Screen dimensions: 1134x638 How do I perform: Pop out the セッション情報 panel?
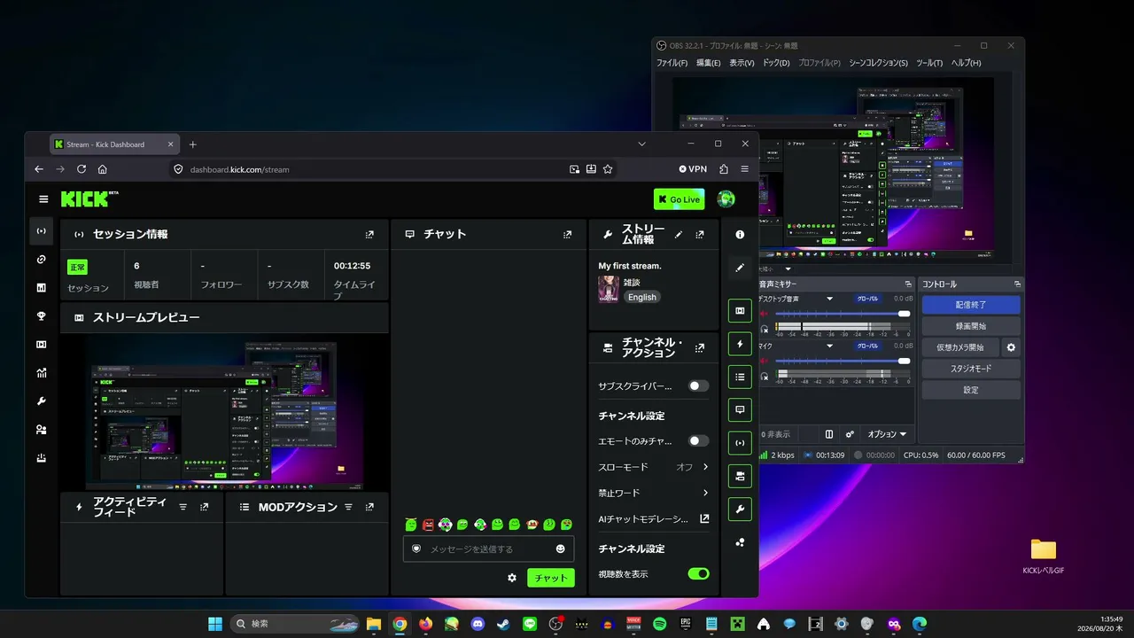click(x=369, y=235)
